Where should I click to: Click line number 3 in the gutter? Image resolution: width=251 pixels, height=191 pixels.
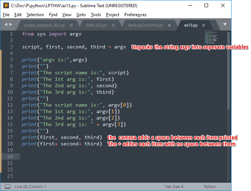point(11,47)
